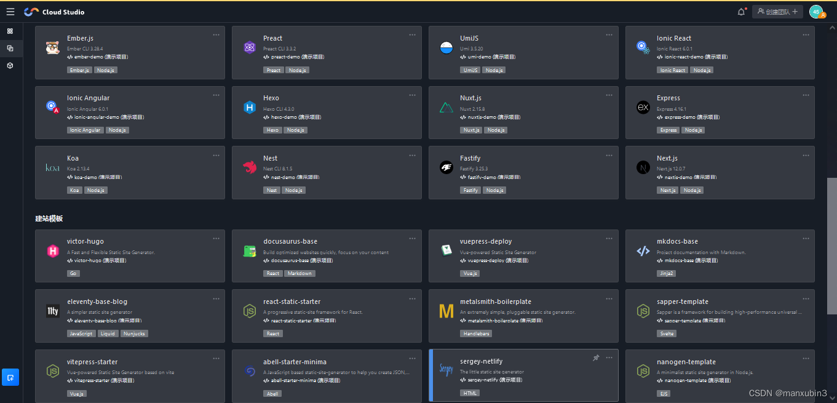This screenshot has height=403, width=837.
Task: Open the mkdocs-base project link
Action: click(687, 260)
